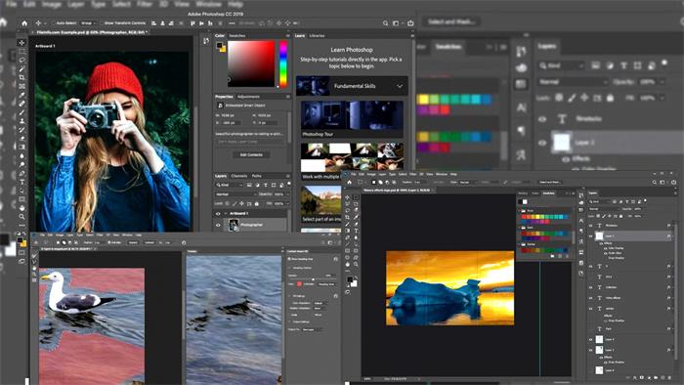Open Filter menu in photographer window
Viewport: 684px width, 385px height.
pos(145,4)
